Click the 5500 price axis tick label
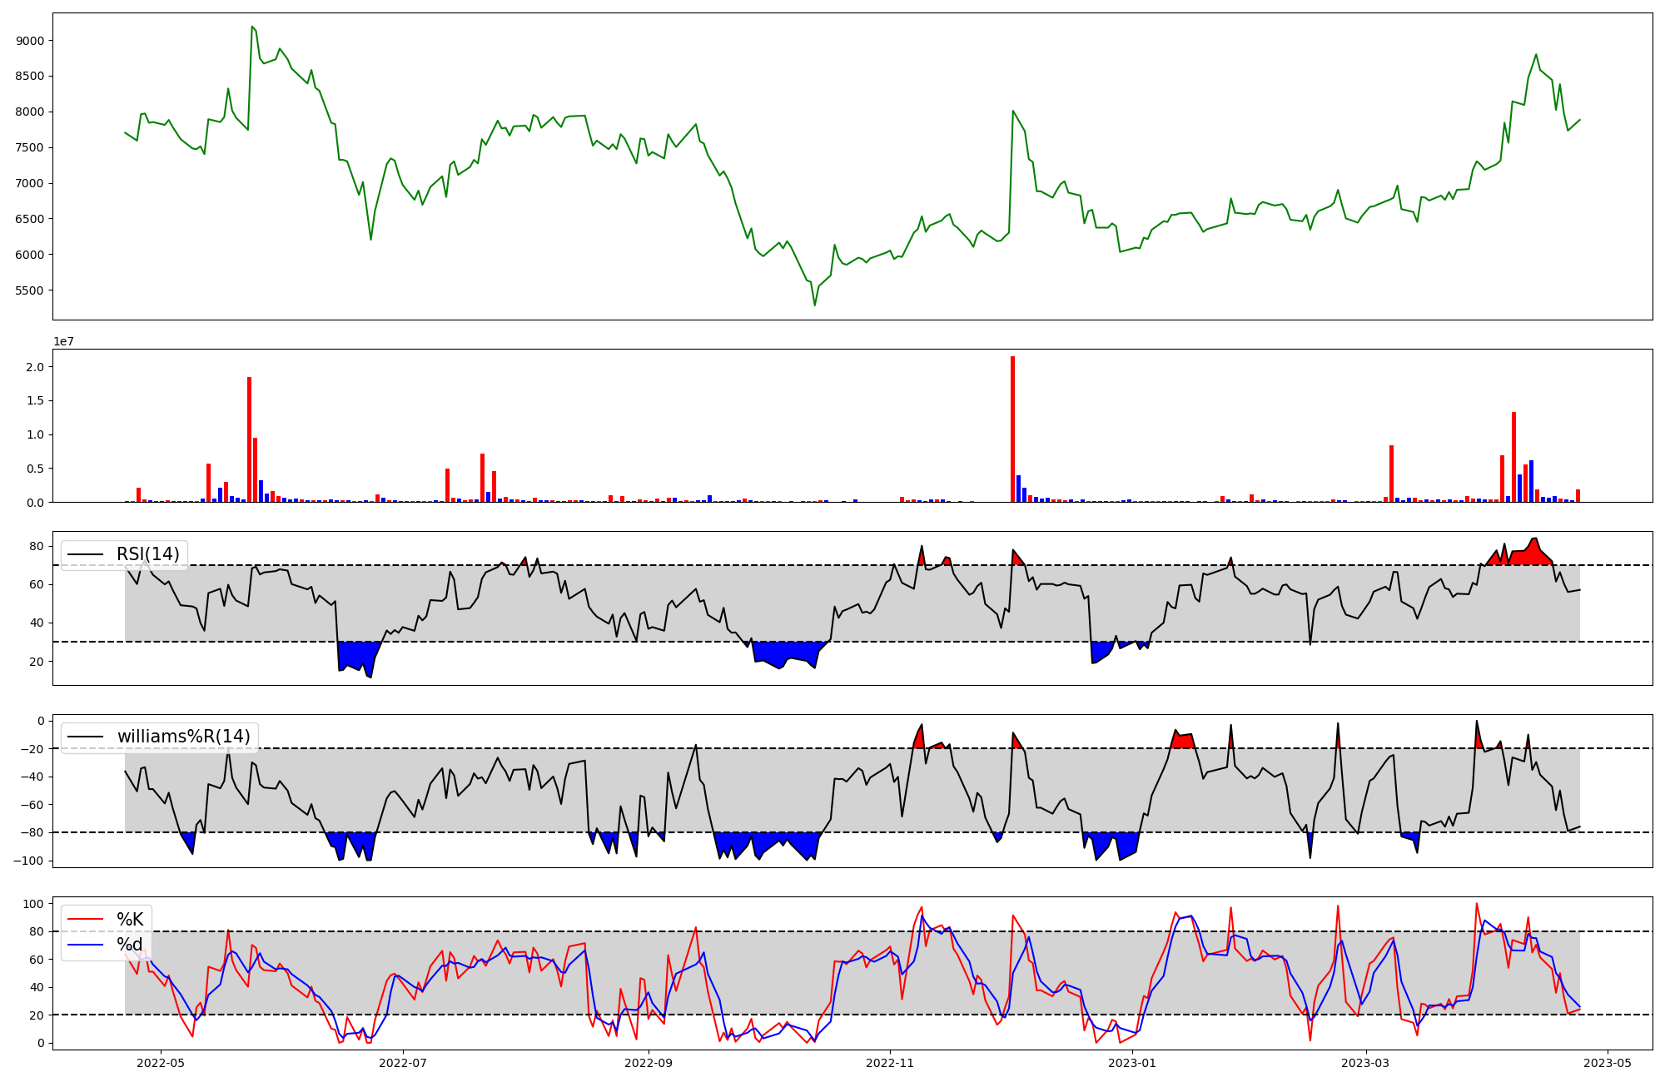The height and width of the screenshot is (1082, 1665). click(x=31, y=290)
